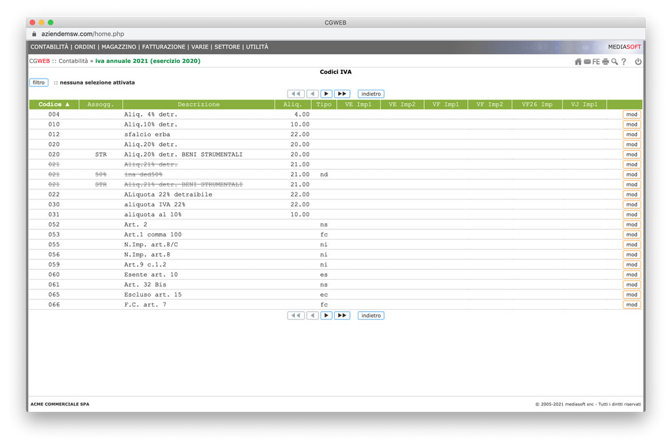Open the SETTORE menu
The height and width of the screenshot is (446, 671).
(x=227, y=47)
